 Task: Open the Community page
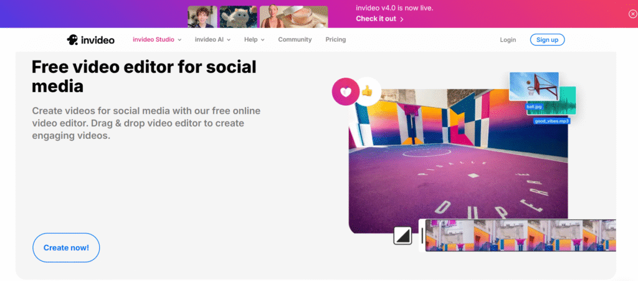pyautogui.click(x=295, y=39)
